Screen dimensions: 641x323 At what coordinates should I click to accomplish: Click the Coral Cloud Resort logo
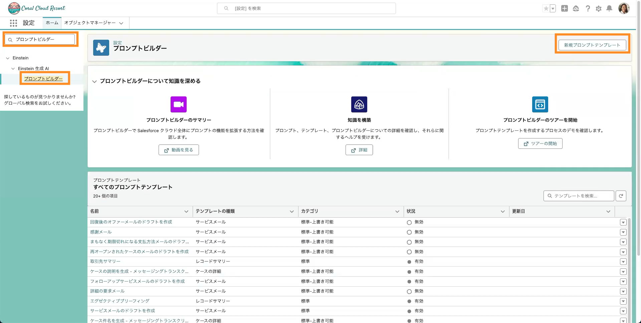pos(37,8)
